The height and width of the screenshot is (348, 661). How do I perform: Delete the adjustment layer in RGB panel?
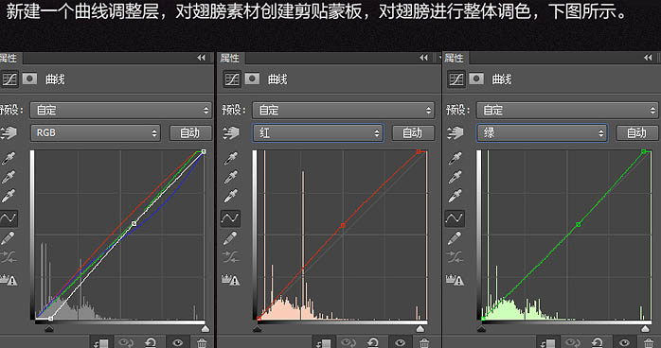tap(202, 342)
